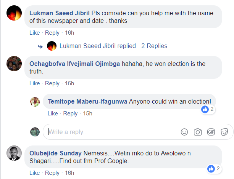Like Lukman Saeed Jibril's comment
This screenshot has width=234, height=179.
click(34, 33)
